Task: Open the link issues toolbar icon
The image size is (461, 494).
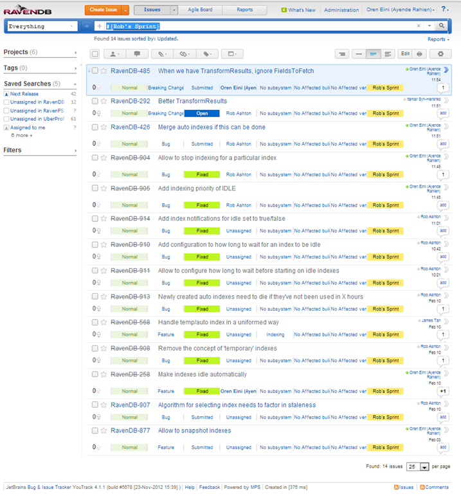Action: click(185, 54)
